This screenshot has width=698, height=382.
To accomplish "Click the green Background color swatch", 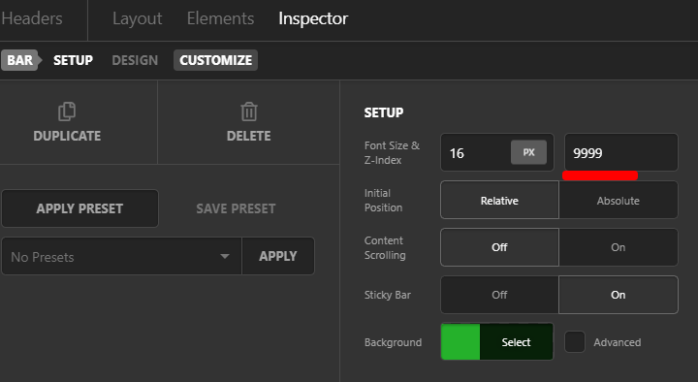I will (460, 342).
